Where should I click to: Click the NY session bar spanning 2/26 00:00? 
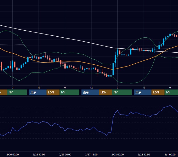point(17,92)
